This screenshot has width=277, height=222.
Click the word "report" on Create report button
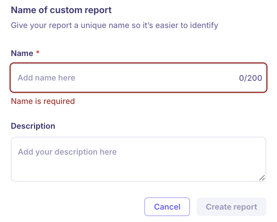click(x=244, y=207)
